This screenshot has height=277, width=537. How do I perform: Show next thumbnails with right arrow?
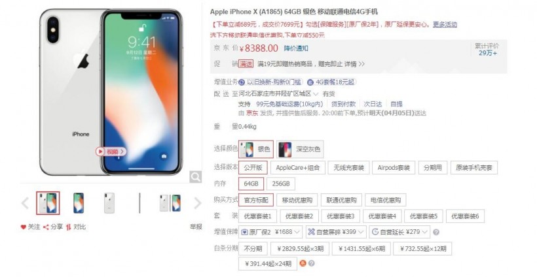click(198, 203)
